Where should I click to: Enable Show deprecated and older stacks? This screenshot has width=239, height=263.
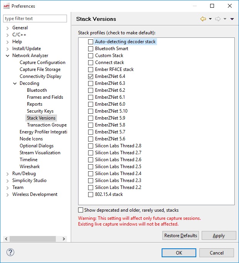tap(80, 210)
